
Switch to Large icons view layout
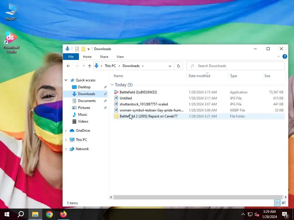point(284,203)
